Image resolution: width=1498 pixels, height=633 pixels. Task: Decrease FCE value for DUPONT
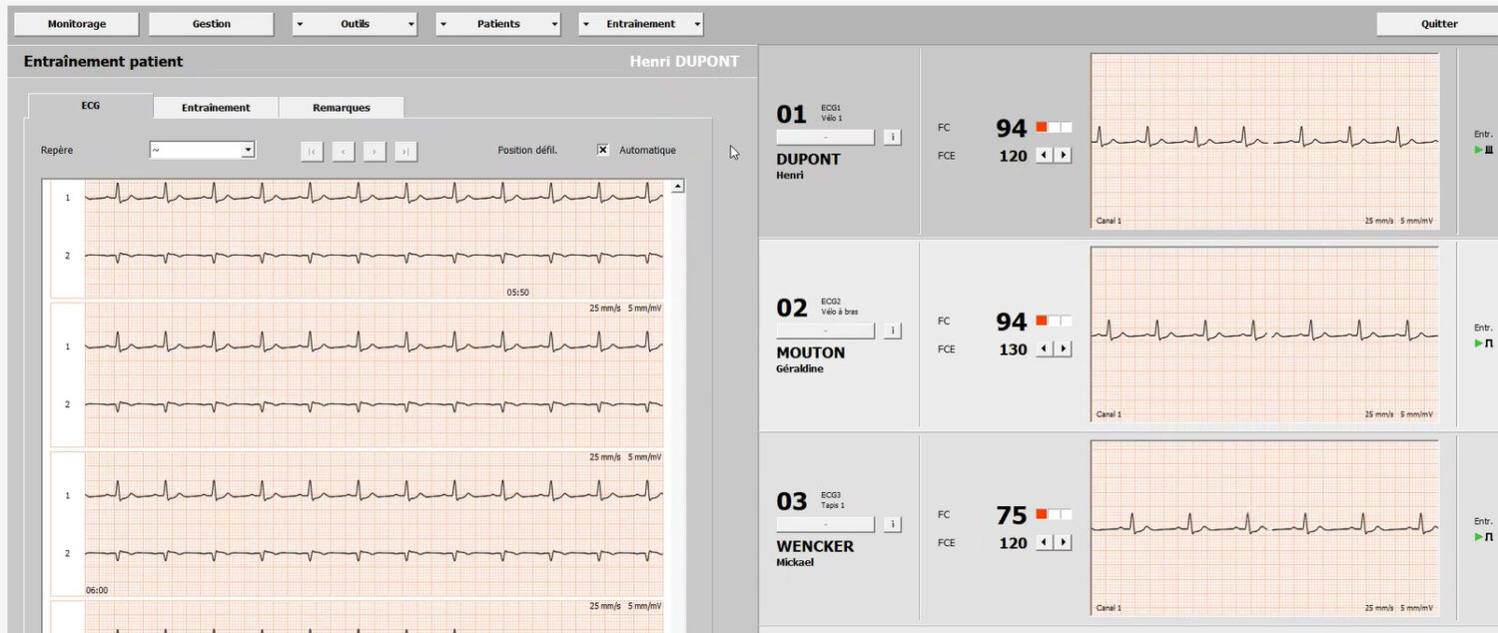click(1045, 156)
